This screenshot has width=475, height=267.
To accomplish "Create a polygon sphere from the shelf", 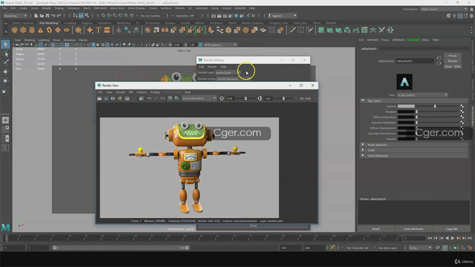I will point(15,30).
